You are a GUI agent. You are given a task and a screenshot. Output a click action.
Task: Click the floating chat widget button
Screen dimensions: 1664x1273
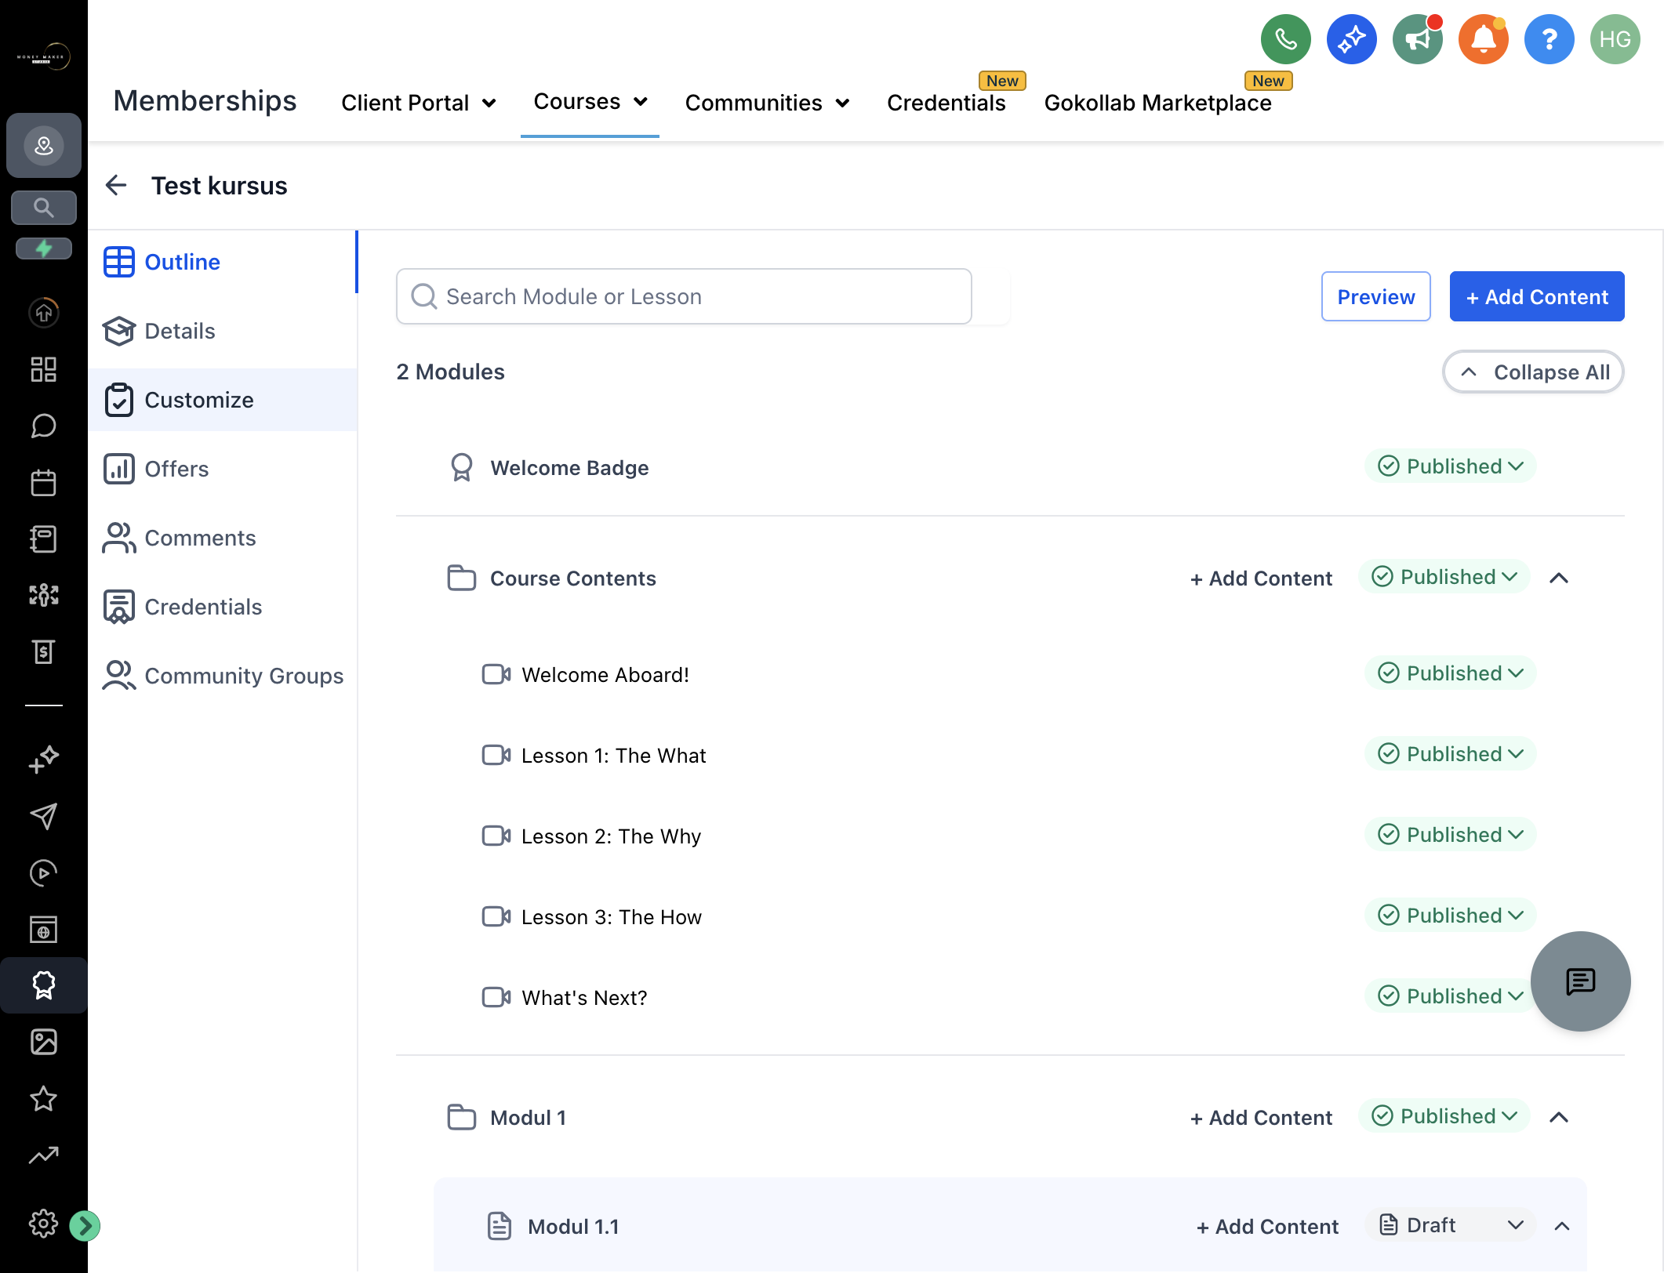tap(1580, 981)
